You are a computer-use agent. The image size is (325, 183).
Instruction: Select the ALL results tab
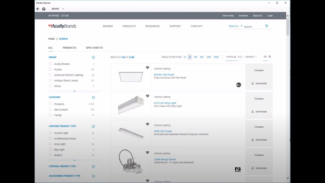(x=51, y=48)
